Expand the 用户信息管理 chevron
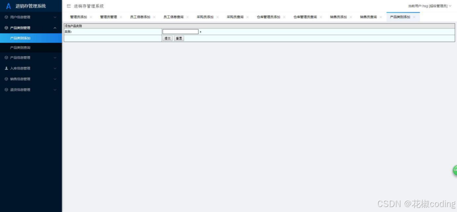 click(x=55, y=17)
